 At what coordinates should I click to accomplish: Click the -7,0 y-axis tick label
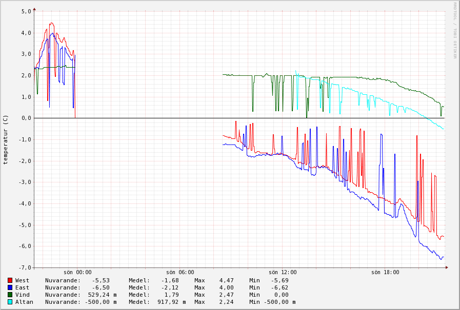25,267
